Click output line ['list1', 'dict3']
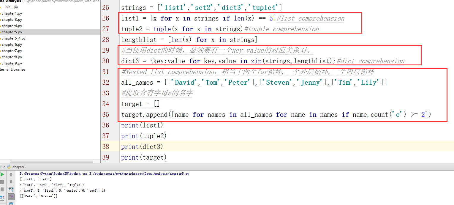The height and width of the screenshot is (205, 454). (x=36, y=179)
